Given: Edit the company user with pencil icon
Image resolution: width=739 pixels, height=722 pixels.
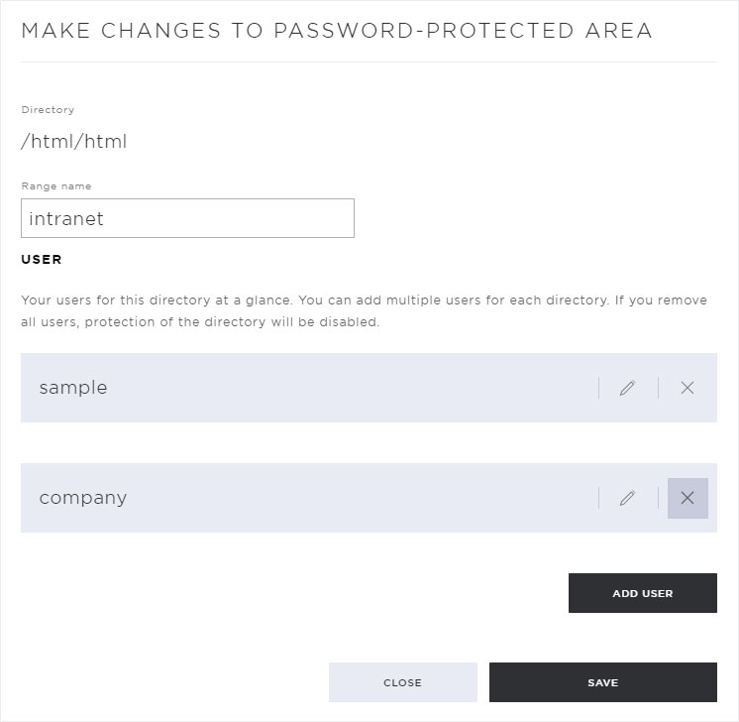Looking at the screenshot, I should click(x=627, y=498).
